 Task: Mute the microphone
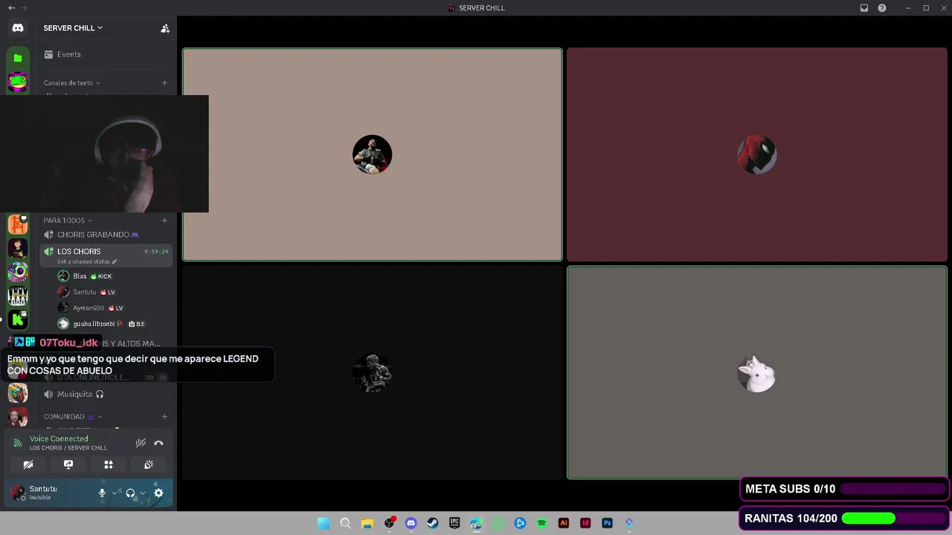point(102,493)
